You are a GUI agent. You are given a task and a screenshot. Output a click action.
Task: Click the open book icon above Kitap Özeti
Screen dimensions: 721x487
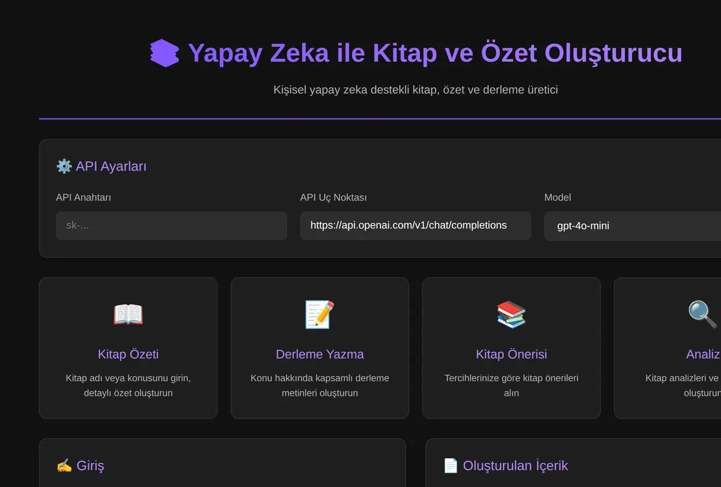tap(128, 315)
